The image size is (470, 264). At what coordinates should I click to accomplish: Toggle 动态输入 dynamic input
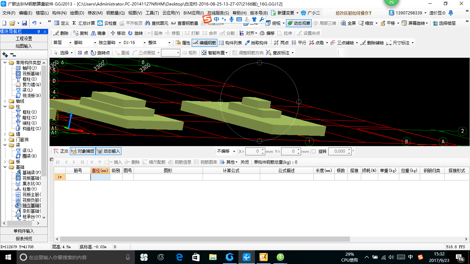coord(108,151)
